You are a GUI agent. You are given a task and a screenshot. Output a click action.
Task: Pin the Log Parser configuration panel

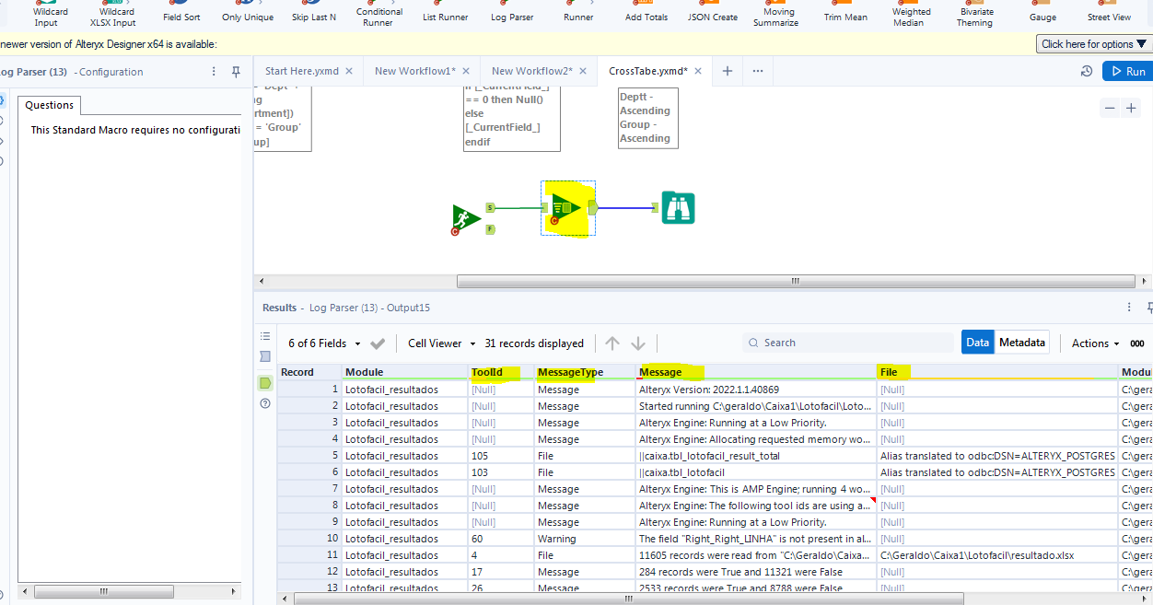236,71
